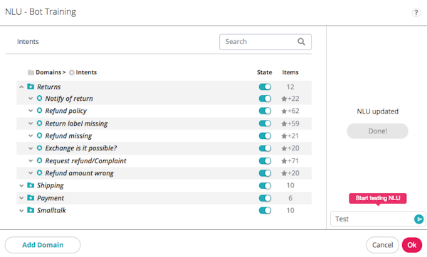Viewport: 427px width, 257px height.
Task: Expand the Payment domain
Action: [21, 198]
